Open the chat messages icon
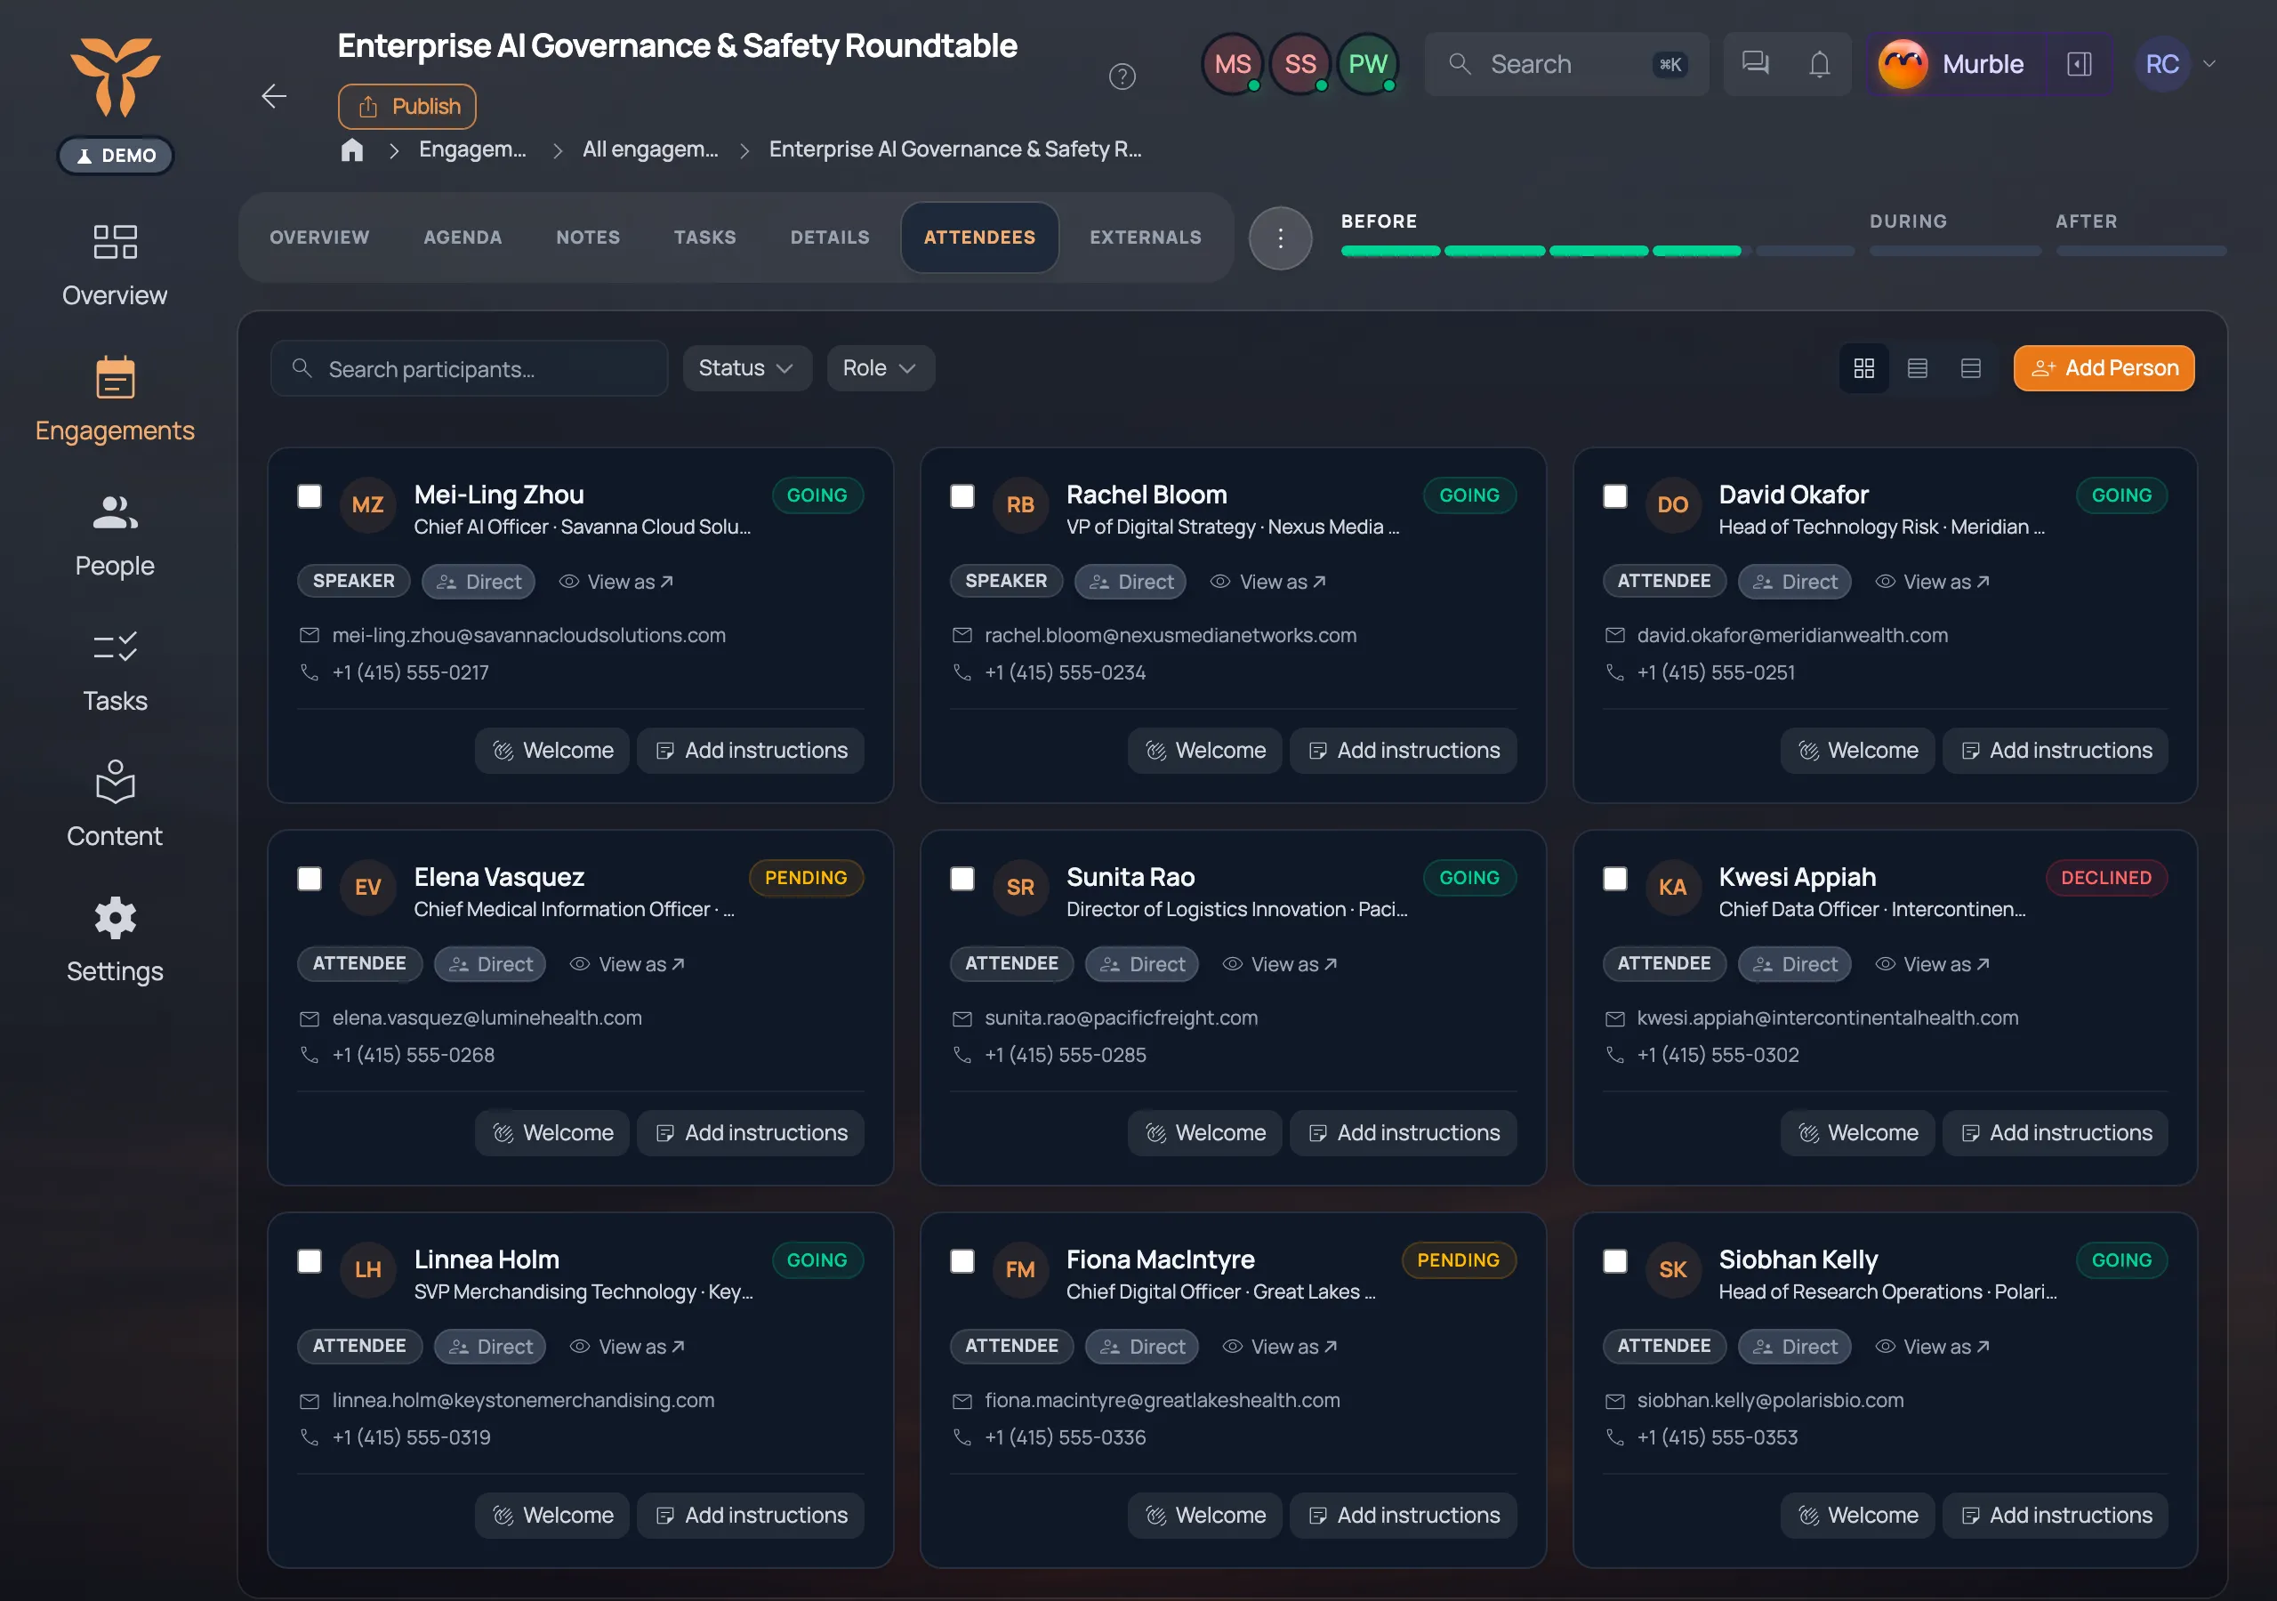 click(x=1756, y=64)
